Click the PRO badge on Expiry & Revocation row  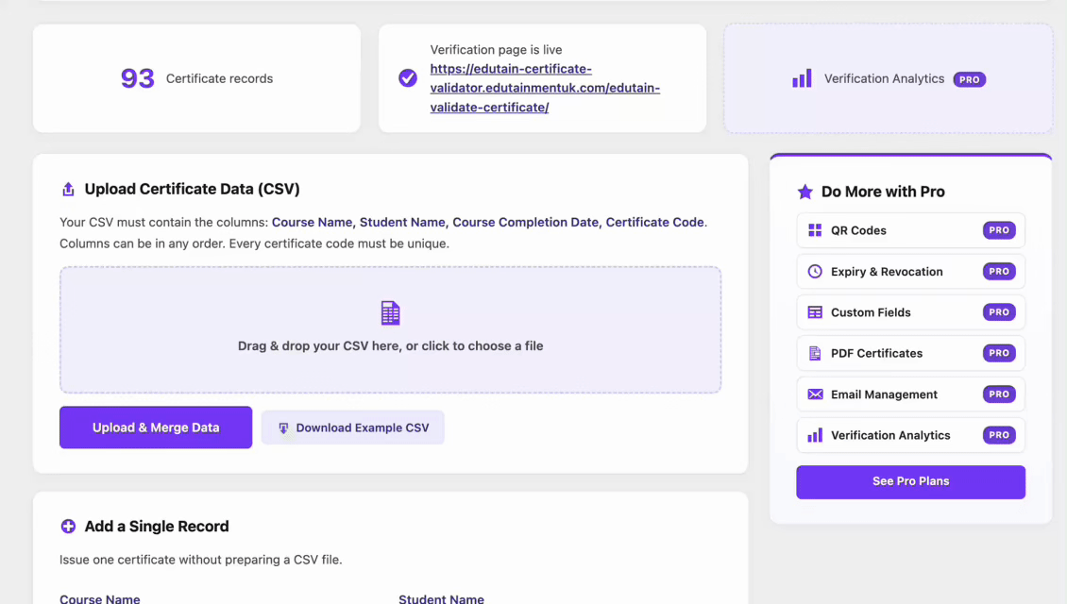[999, 272]
